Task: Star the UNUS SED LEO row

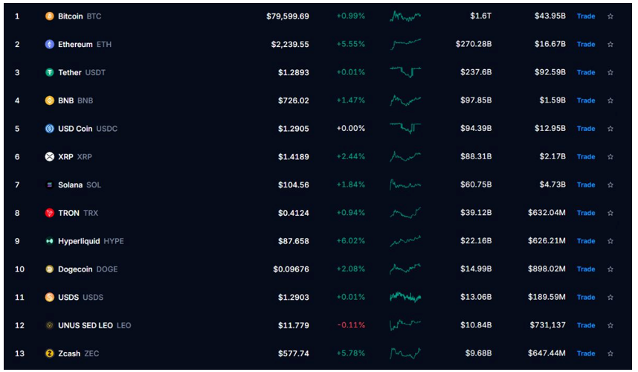Action: 610,325
